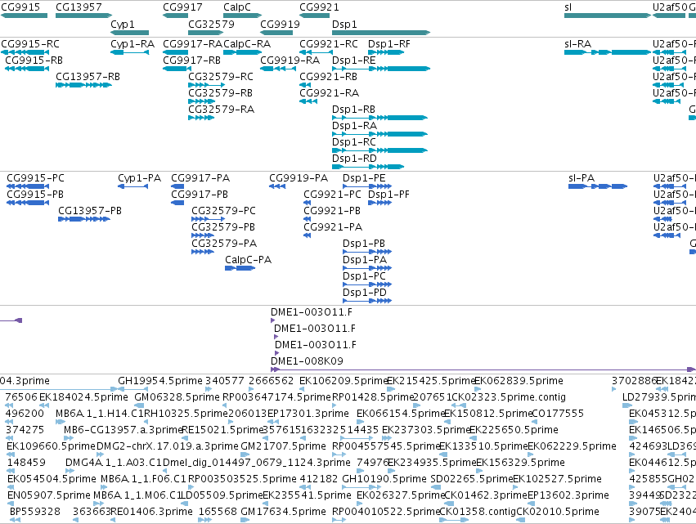This screenshot has width=696, height=524.
Task: Click EST EK062839.5prime
Action: (x=478, y=389)
